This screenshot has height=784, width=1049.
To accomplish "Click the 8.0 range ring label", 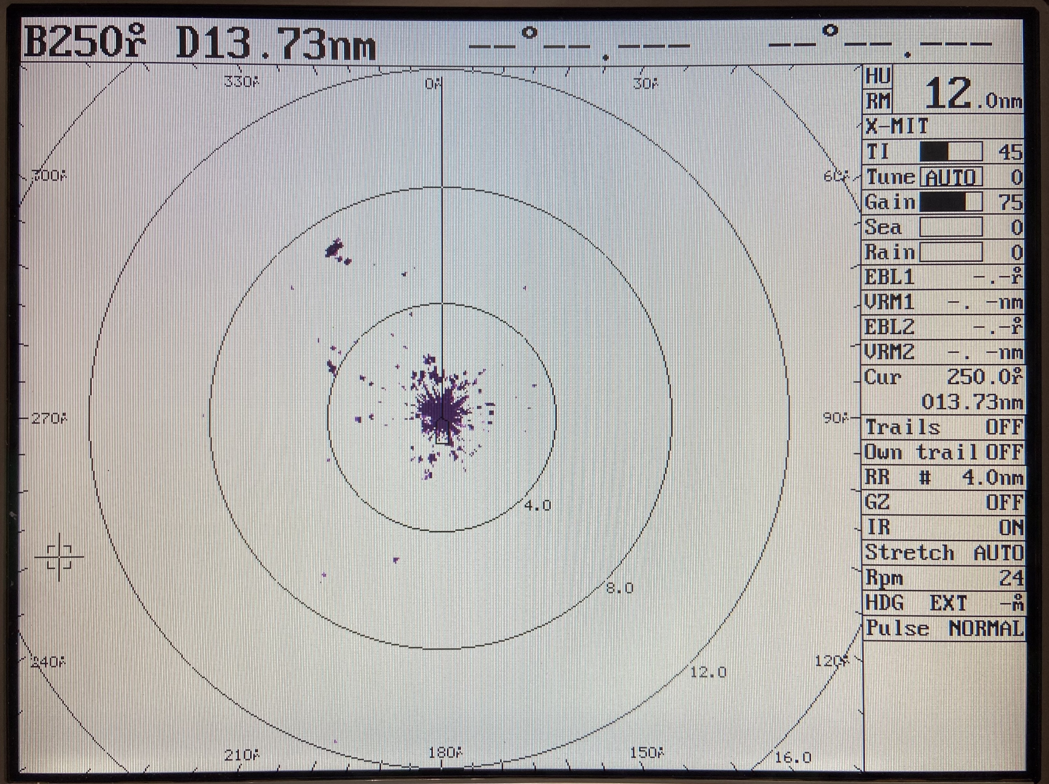I will tap(620, 589).
